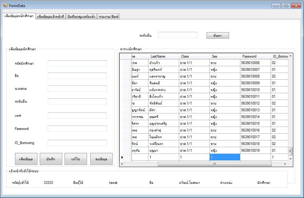
Task: Select the เพศ text box
Action: (x=77, y=116)
